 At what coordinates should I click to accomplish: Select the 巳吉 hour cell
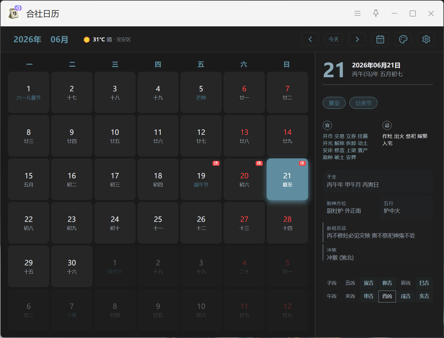click(x=424, y=283)
